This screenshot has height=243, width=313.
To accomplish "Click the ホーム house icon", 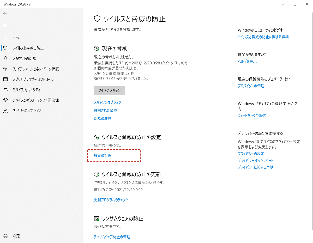I will tap(5, 38).
